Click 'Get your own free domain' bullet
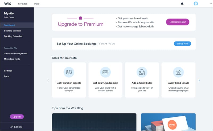213x131 pixels. point(133,18)
